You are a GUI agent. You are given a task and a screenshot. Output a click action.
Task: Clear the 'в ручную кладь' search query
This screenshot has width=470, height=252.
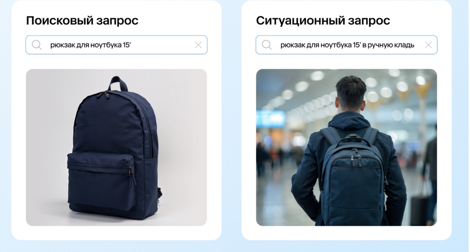(x=428, y=45)
